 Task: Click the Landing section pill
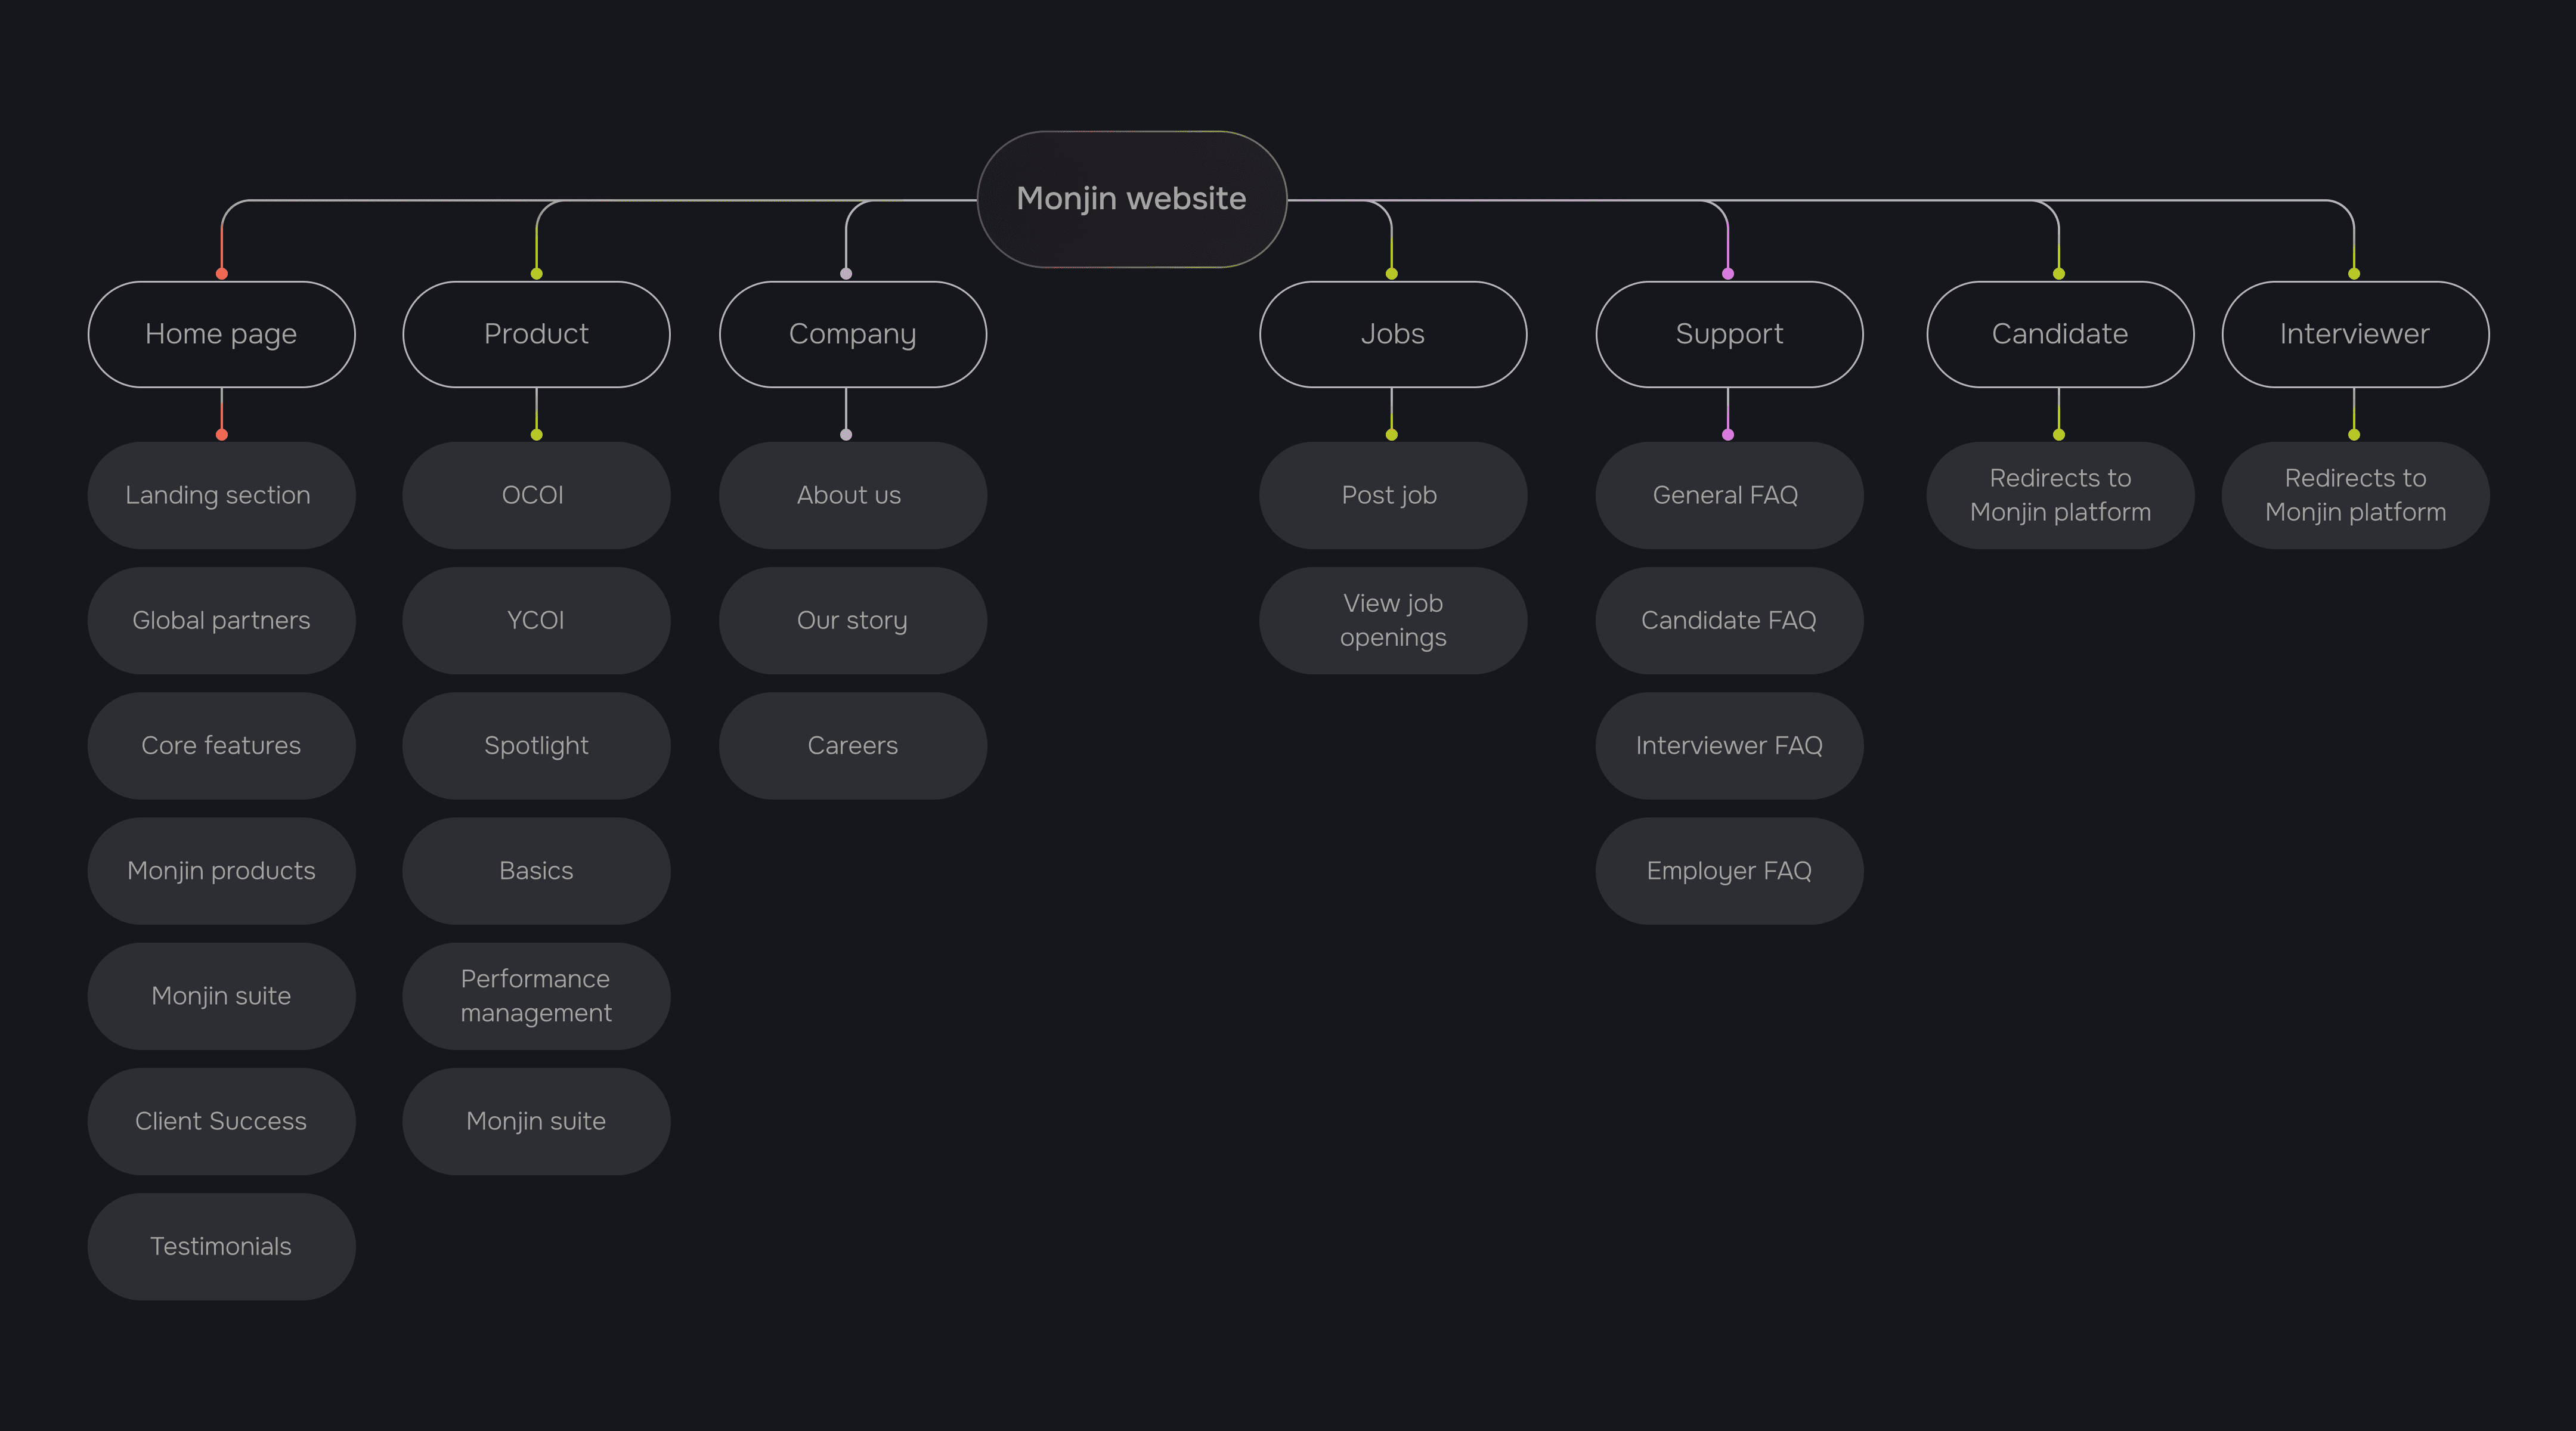(221, 495)
